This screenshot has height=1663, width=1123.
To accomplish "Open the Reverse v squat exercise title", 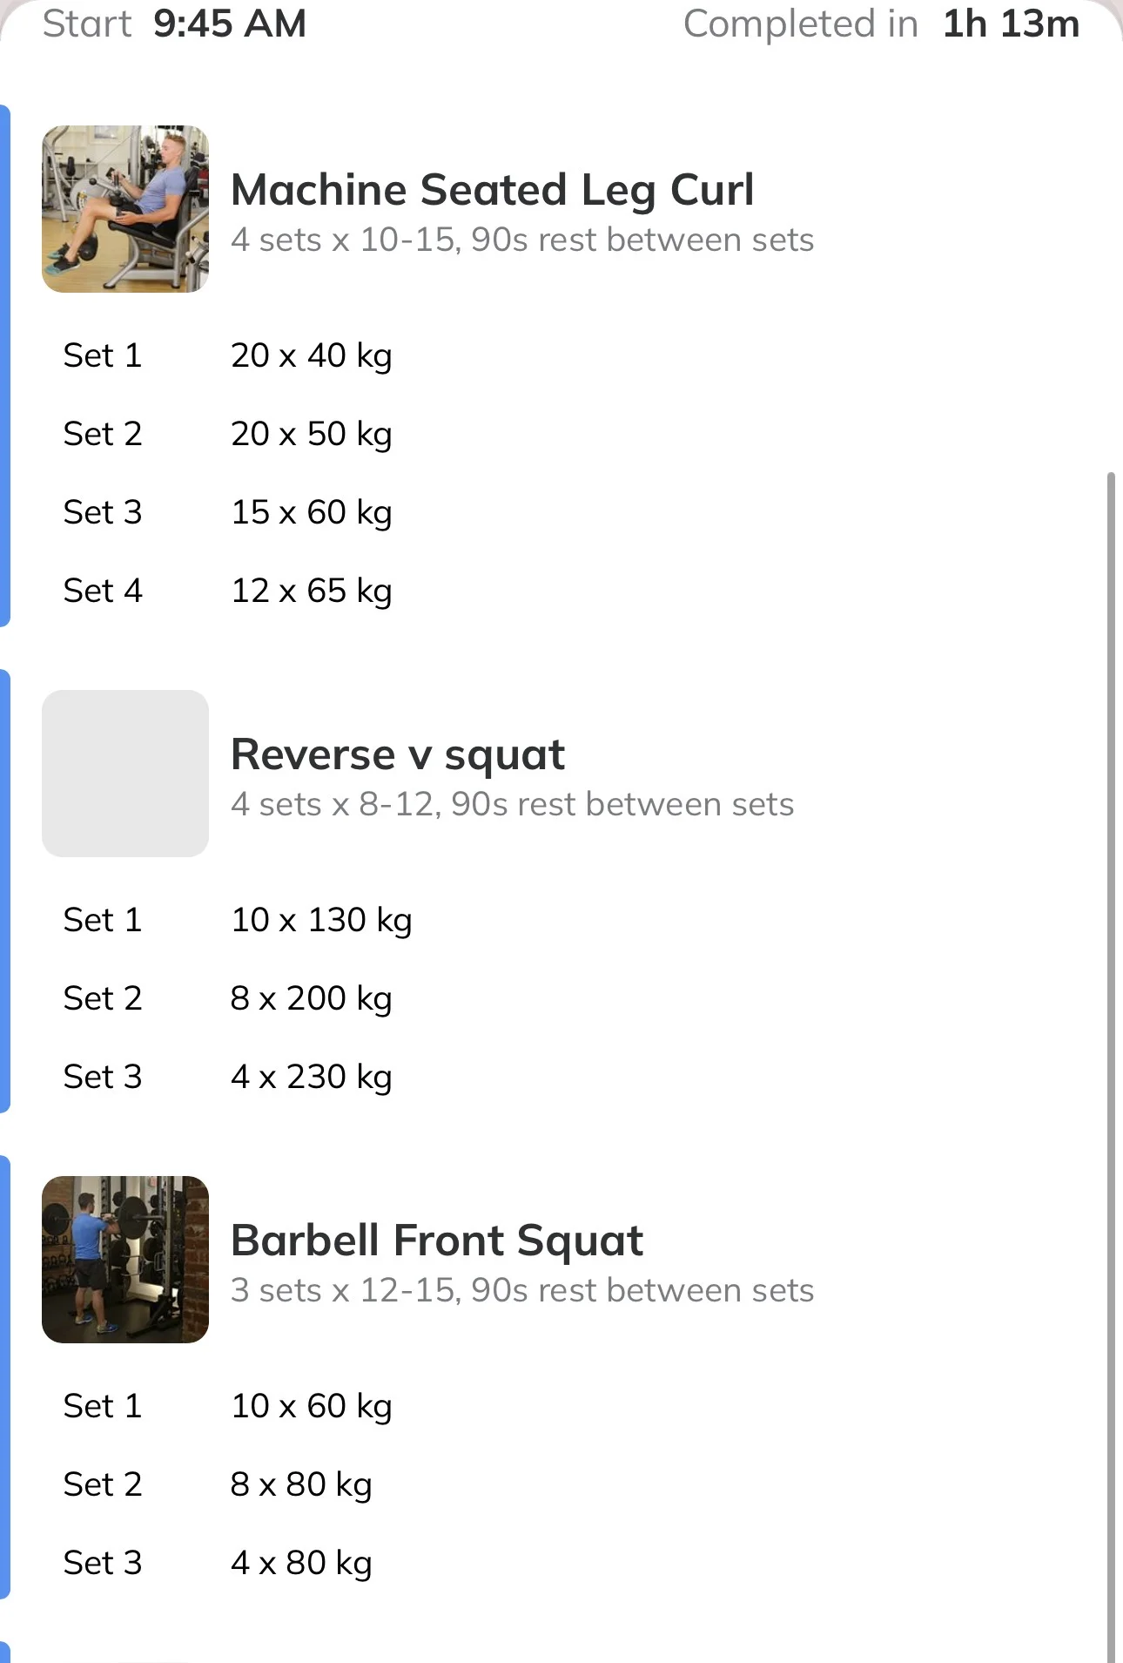I will 398,754.
